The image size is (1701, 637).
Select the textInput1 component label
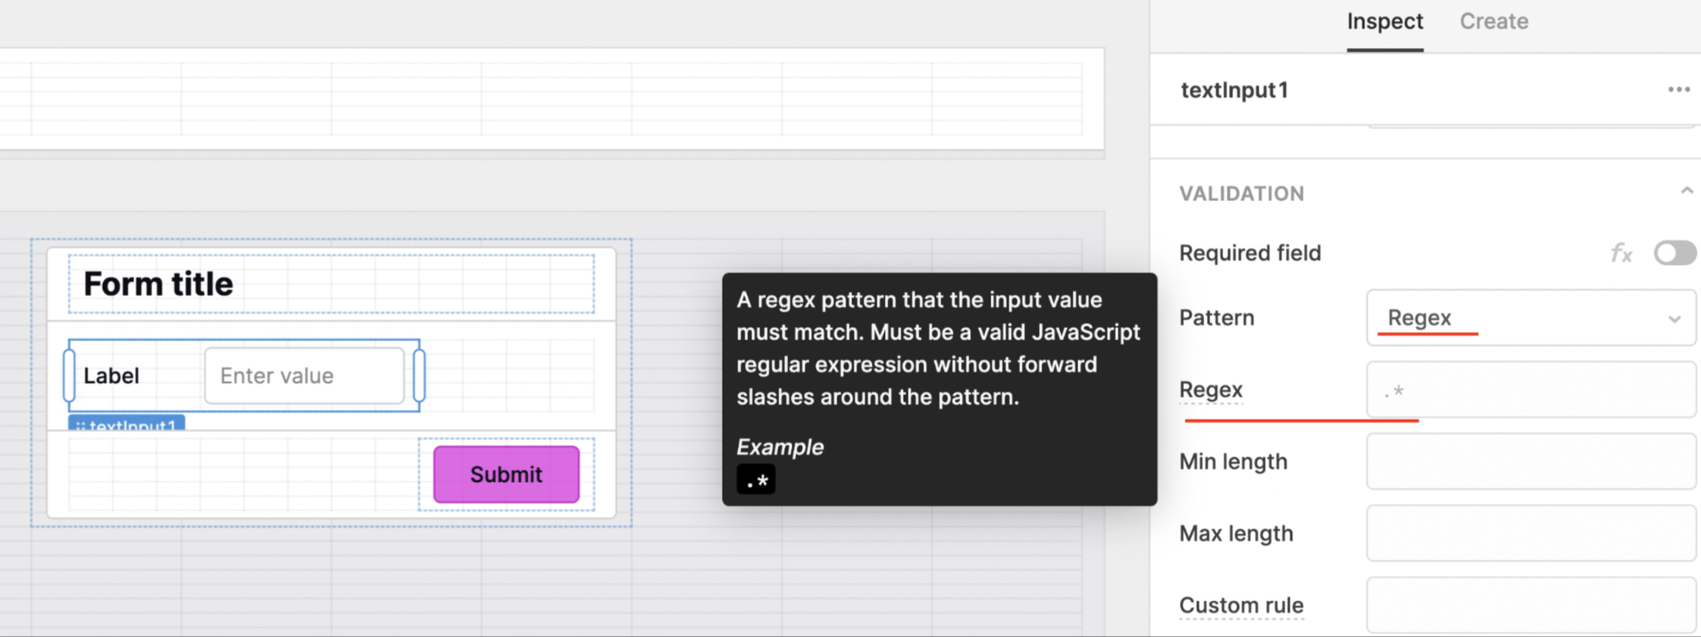[x=113, y=375]
